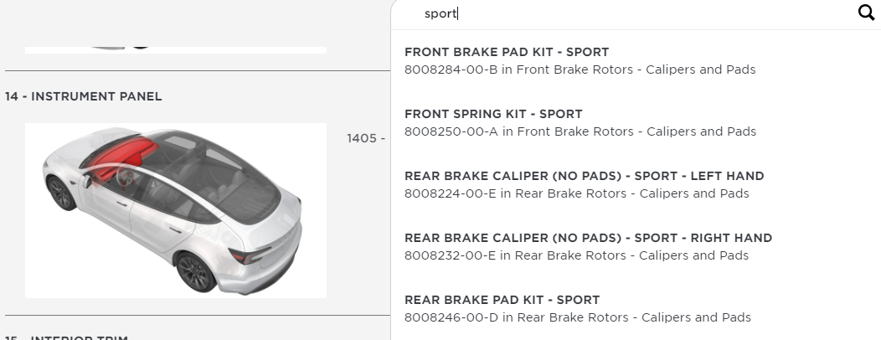Select the "14 - INSTRUMENT PANEL" section heading
Screen dimensions: 881x340
(x=84, y=96)
